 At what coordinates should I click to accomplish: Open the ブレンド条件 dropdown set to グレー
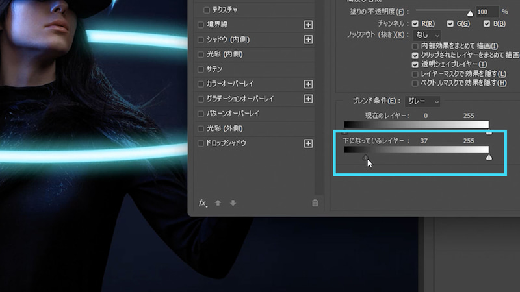422,101
